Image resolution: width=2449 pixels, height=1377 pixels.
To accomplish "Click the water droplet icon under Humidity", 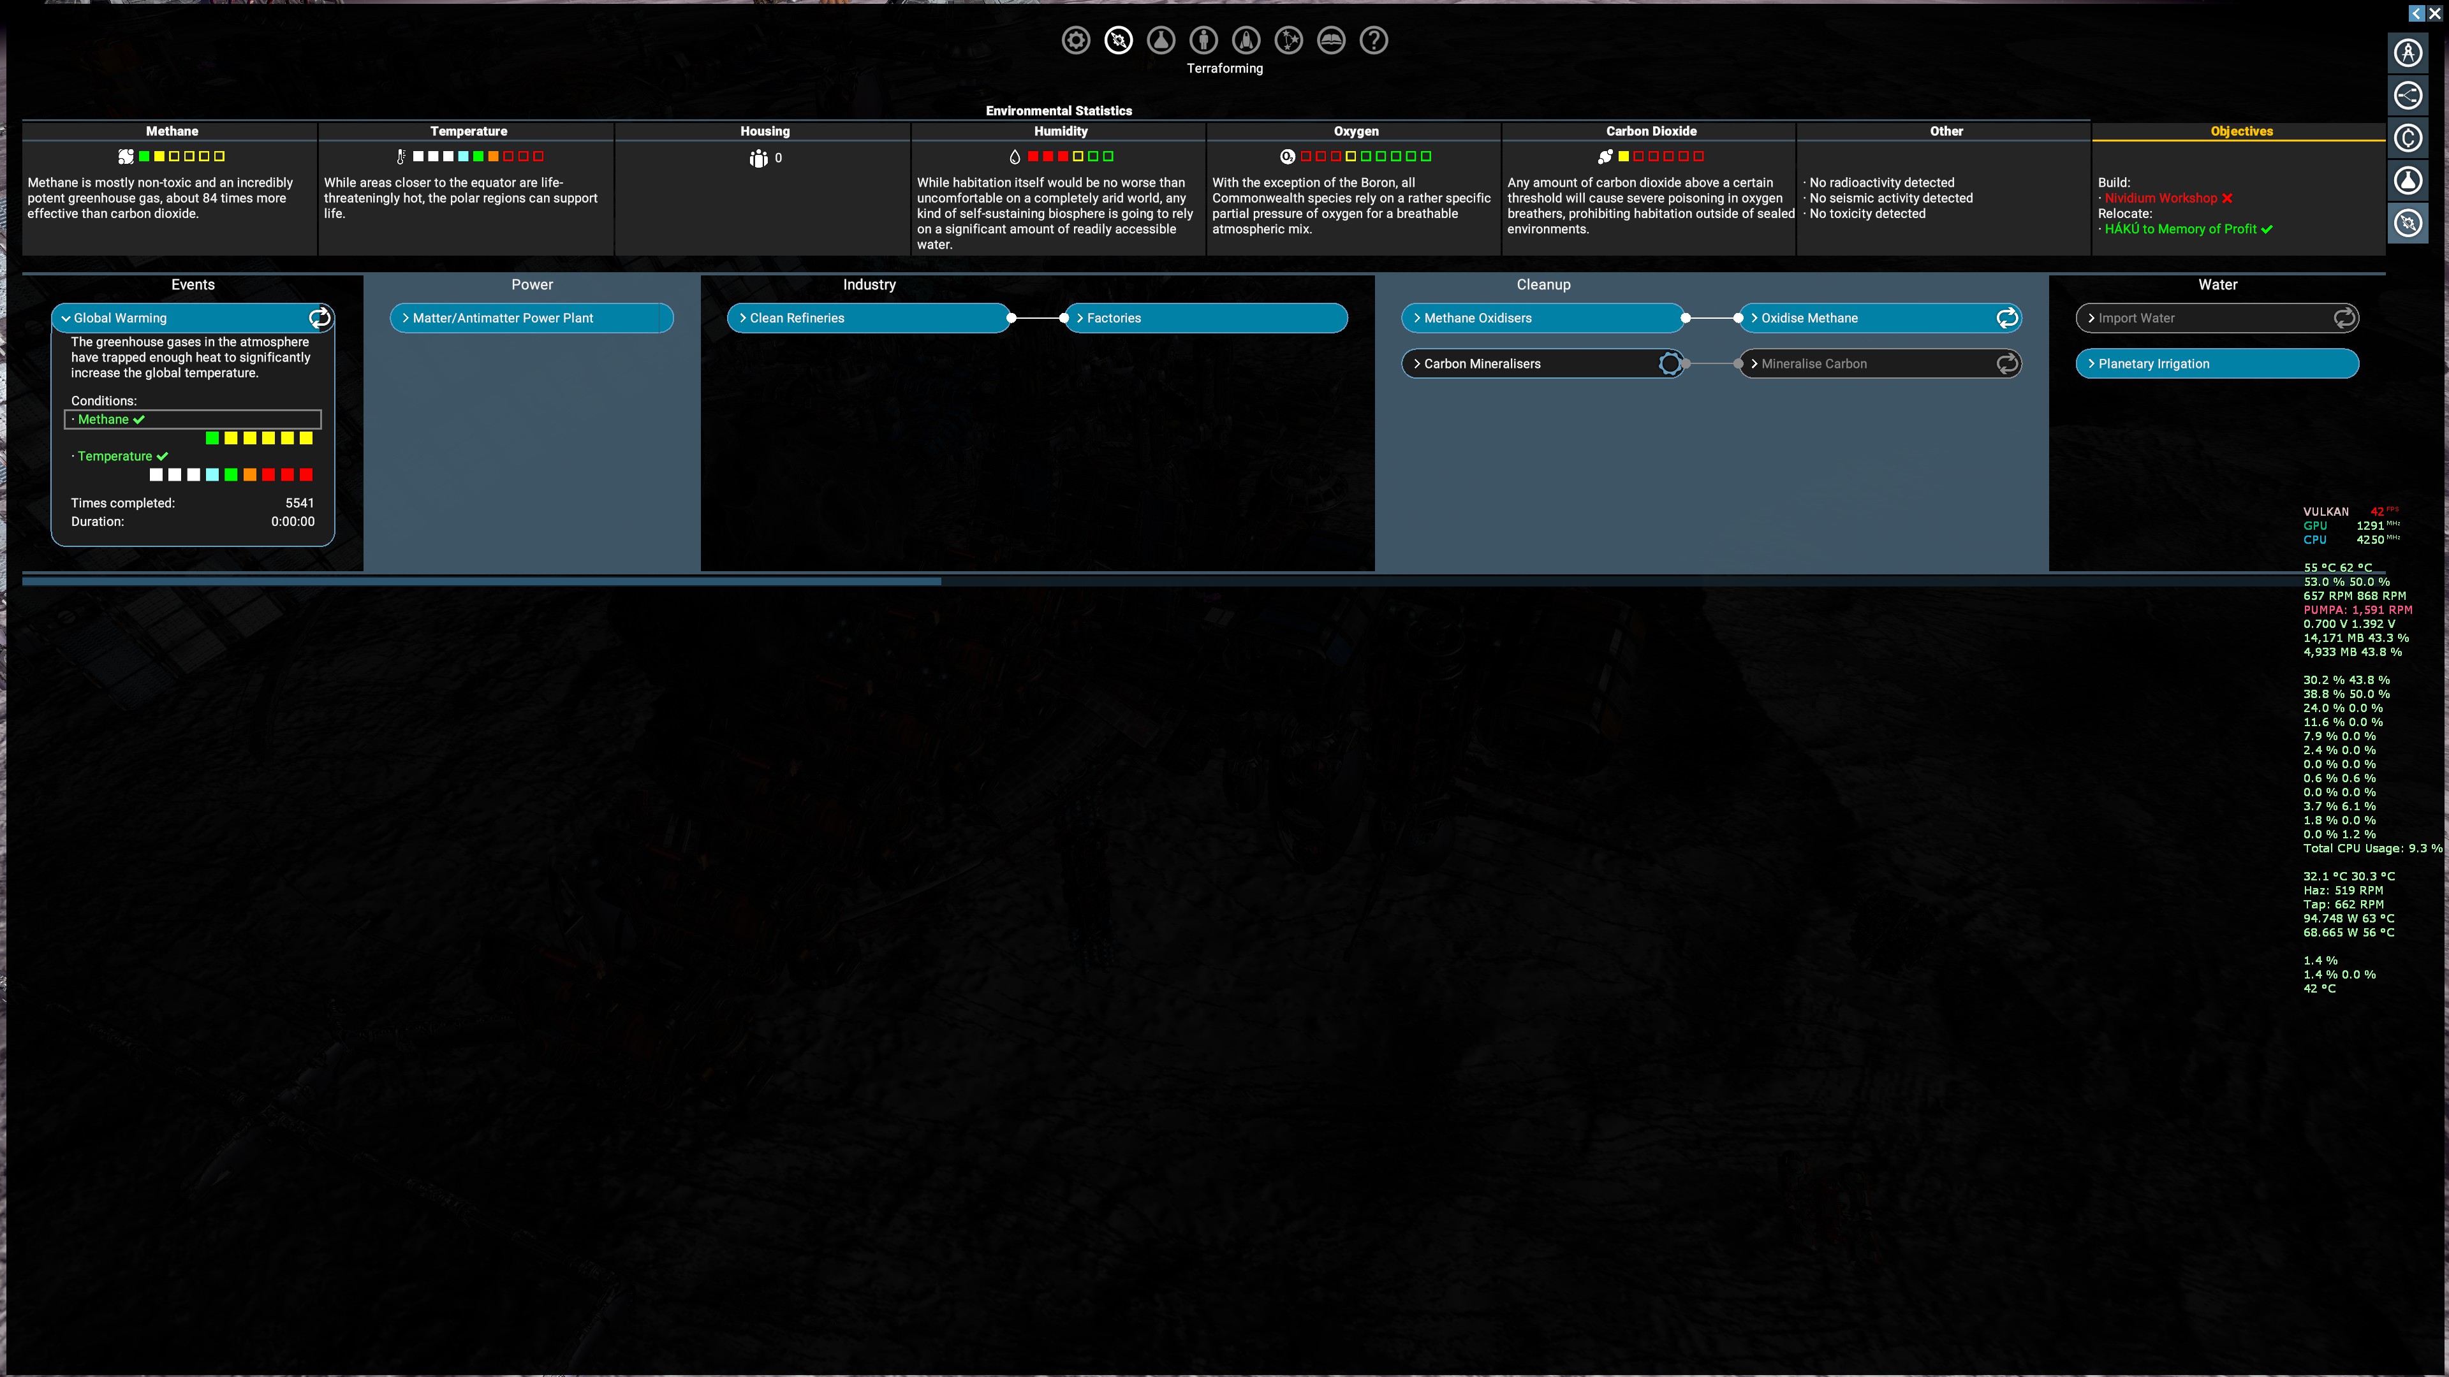I will (x=1015, y=157).
